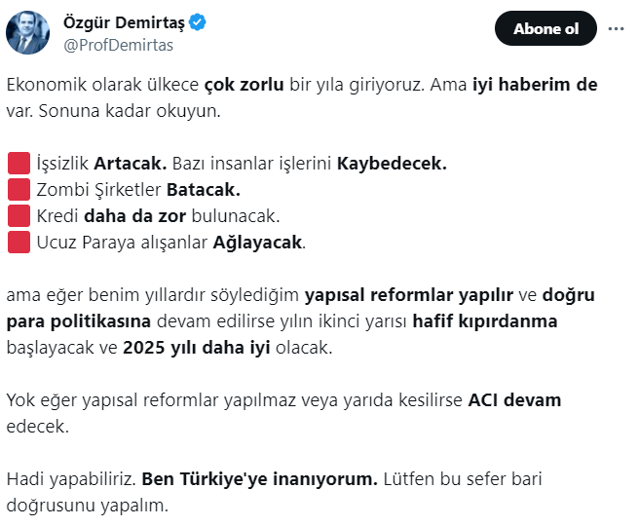Click red square emoji before İşsizlik
This screenshot has height=527, width=639.
(x=19, y=163)
